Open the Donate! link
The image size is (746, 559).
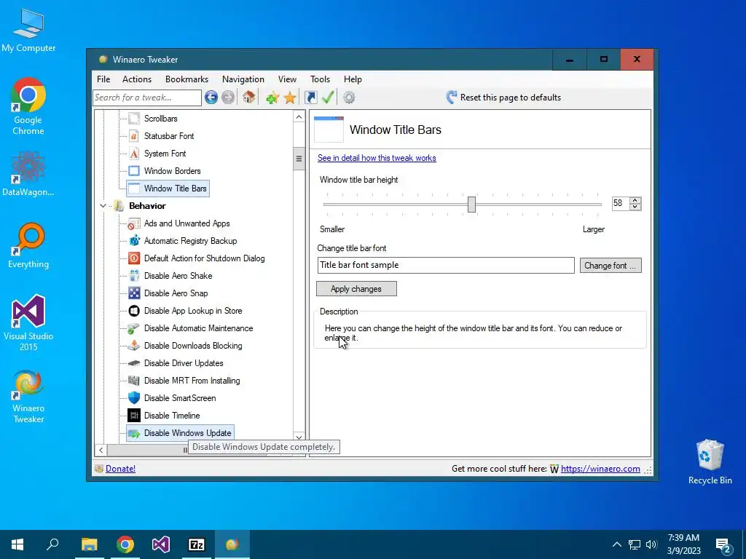click(x=120, y=469)
